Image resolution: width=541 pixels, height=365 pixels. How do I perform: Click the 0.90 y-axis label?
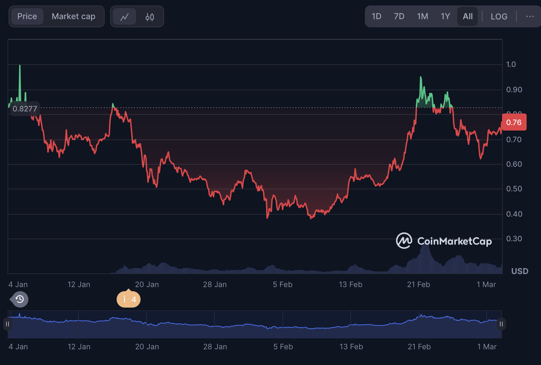pyautogui.click(x=514, y=90)
